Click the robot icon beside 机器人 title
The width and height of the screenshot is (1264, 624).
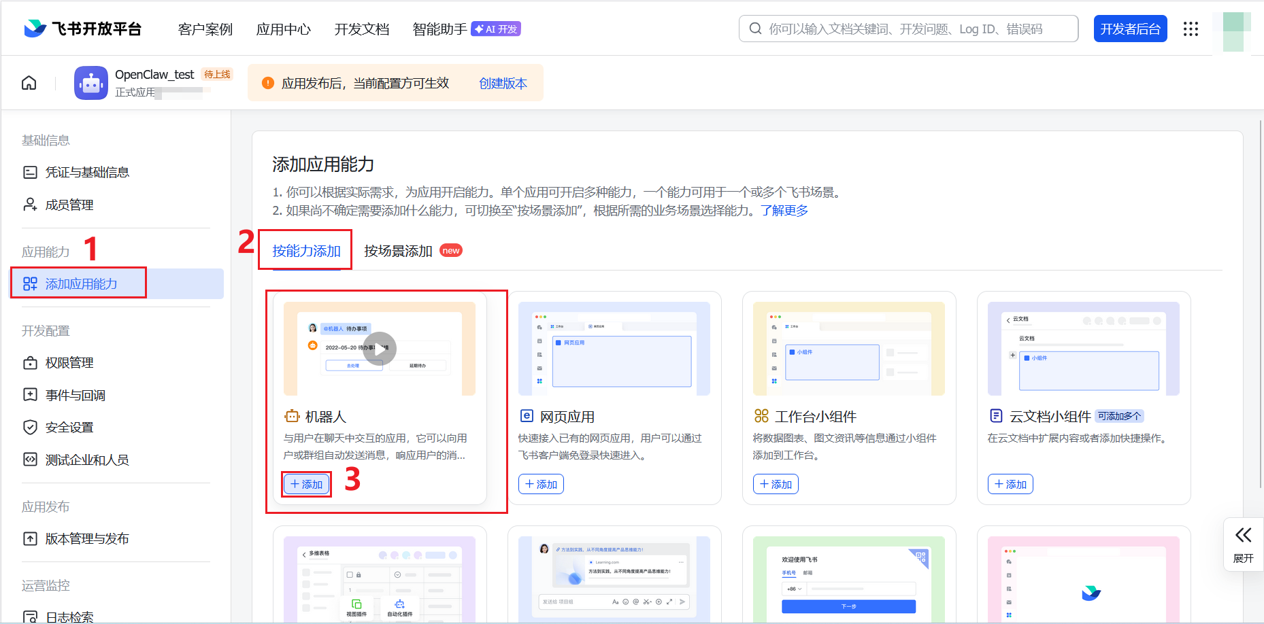(x=292, y=416)
